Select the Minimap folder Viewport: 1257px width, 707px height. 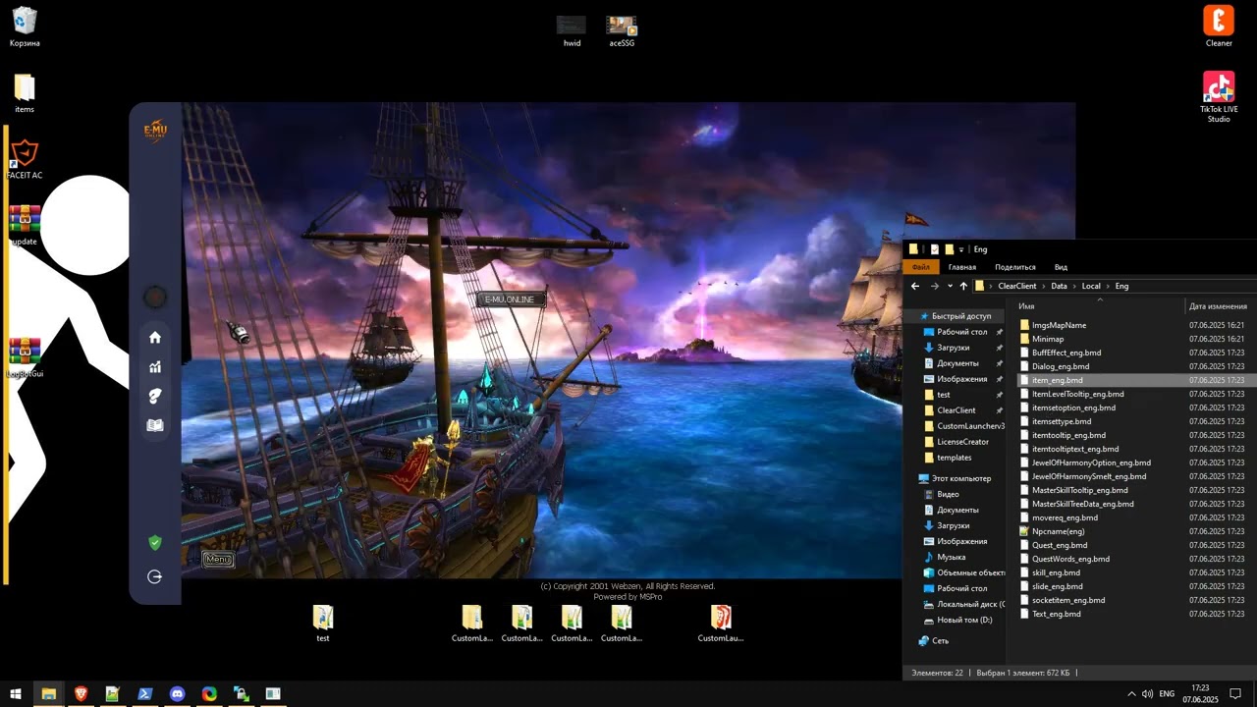1048,339
